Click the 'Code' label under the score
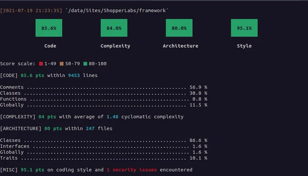The image size is (308, 176). (50, 46)
